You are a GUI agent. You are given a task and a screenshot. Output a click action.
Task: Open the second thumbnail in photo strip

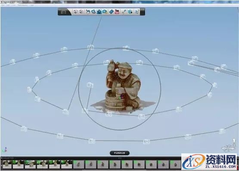(x=18, y=164)
